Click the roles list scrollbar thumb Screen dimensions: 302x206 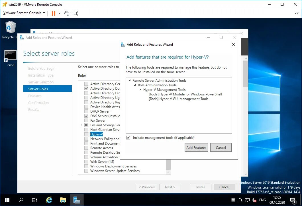[x=168, y=164]
